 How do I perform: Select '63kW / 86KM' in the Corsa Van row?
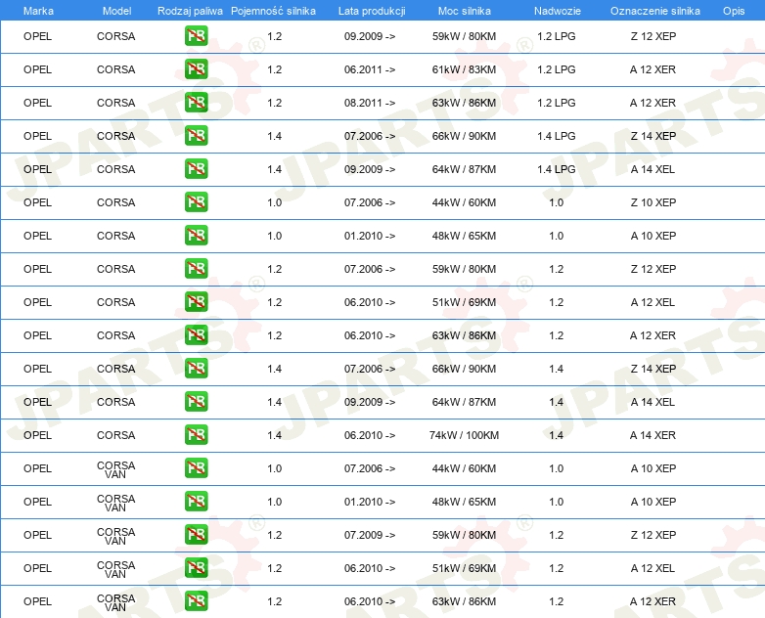[464, 601]
